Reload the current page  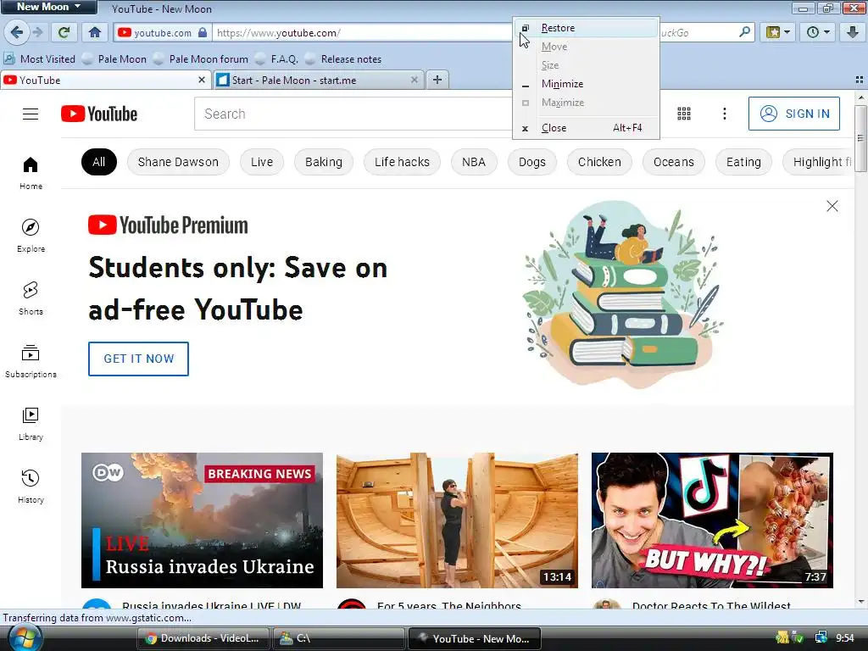pos(64,33)
